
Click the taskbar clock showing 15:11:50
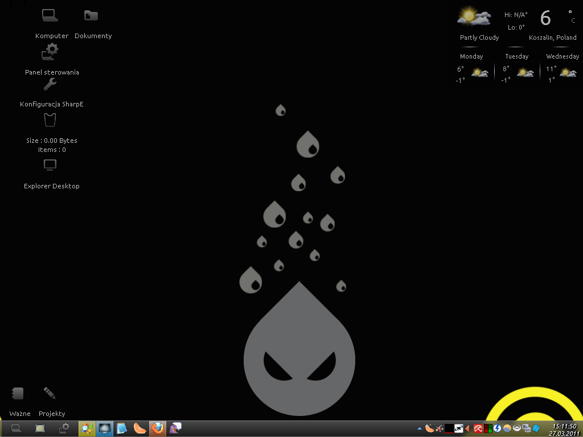(564, 426)
